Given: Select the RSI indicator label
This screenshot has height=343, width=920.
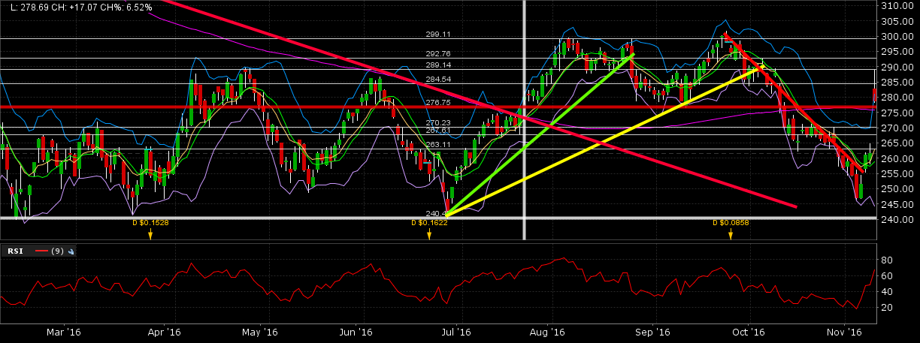Looking at the screenshot, I should coord(15,251).
